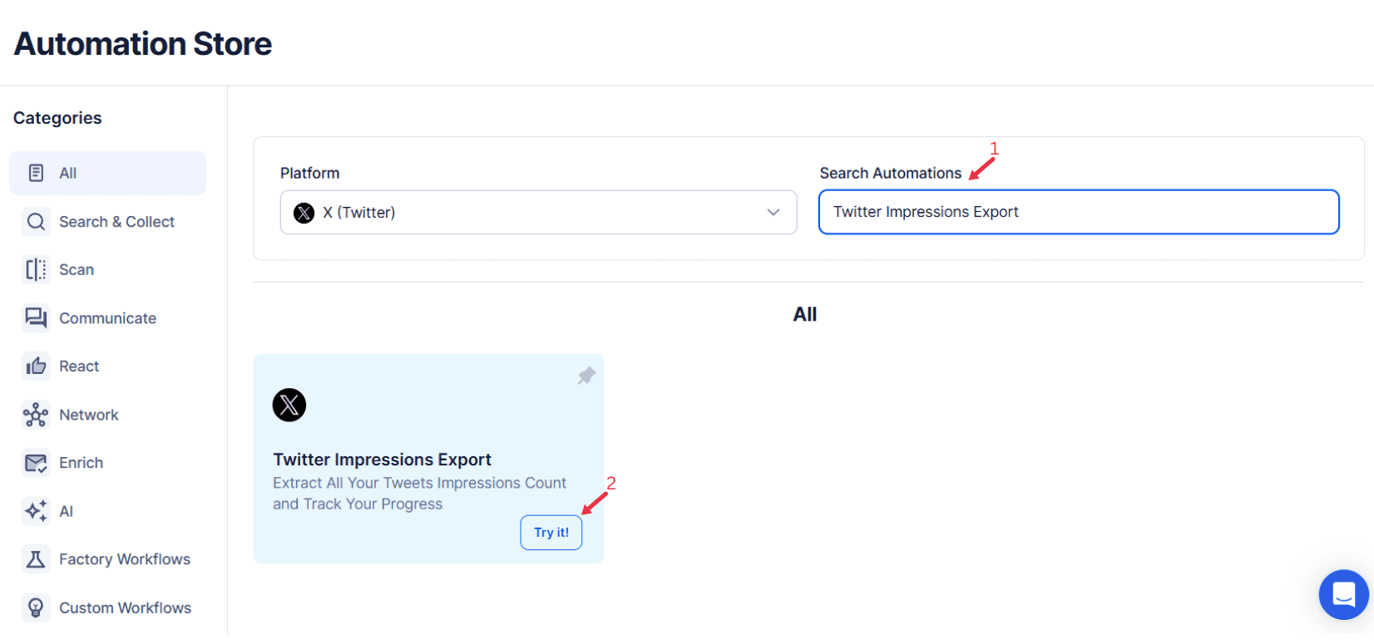
Task: Click the Custom Workflows lightbulb icon
Action: point(36,607)
